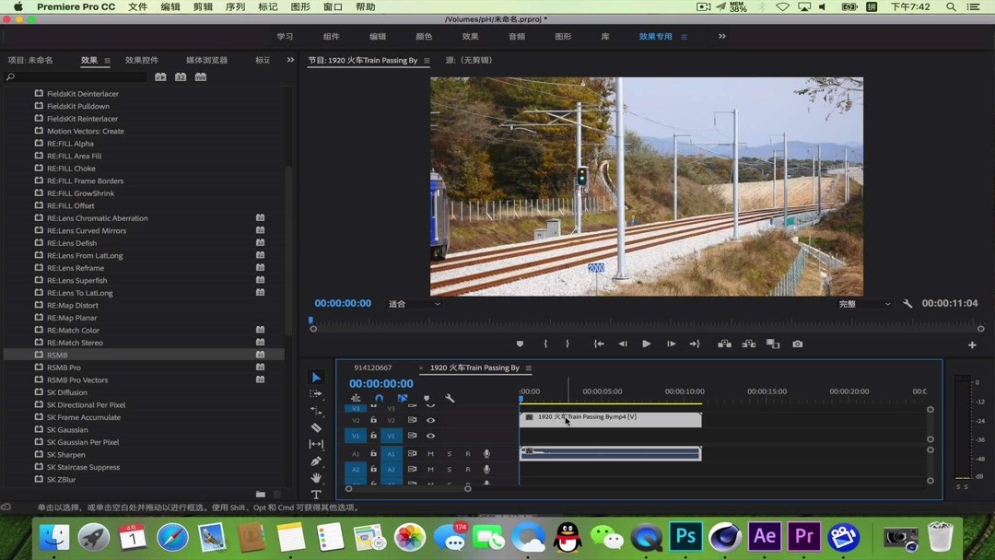Switch to the 颜色 workspace
Image resolution: width=995 pixels, height=560 pixels.
424,37
